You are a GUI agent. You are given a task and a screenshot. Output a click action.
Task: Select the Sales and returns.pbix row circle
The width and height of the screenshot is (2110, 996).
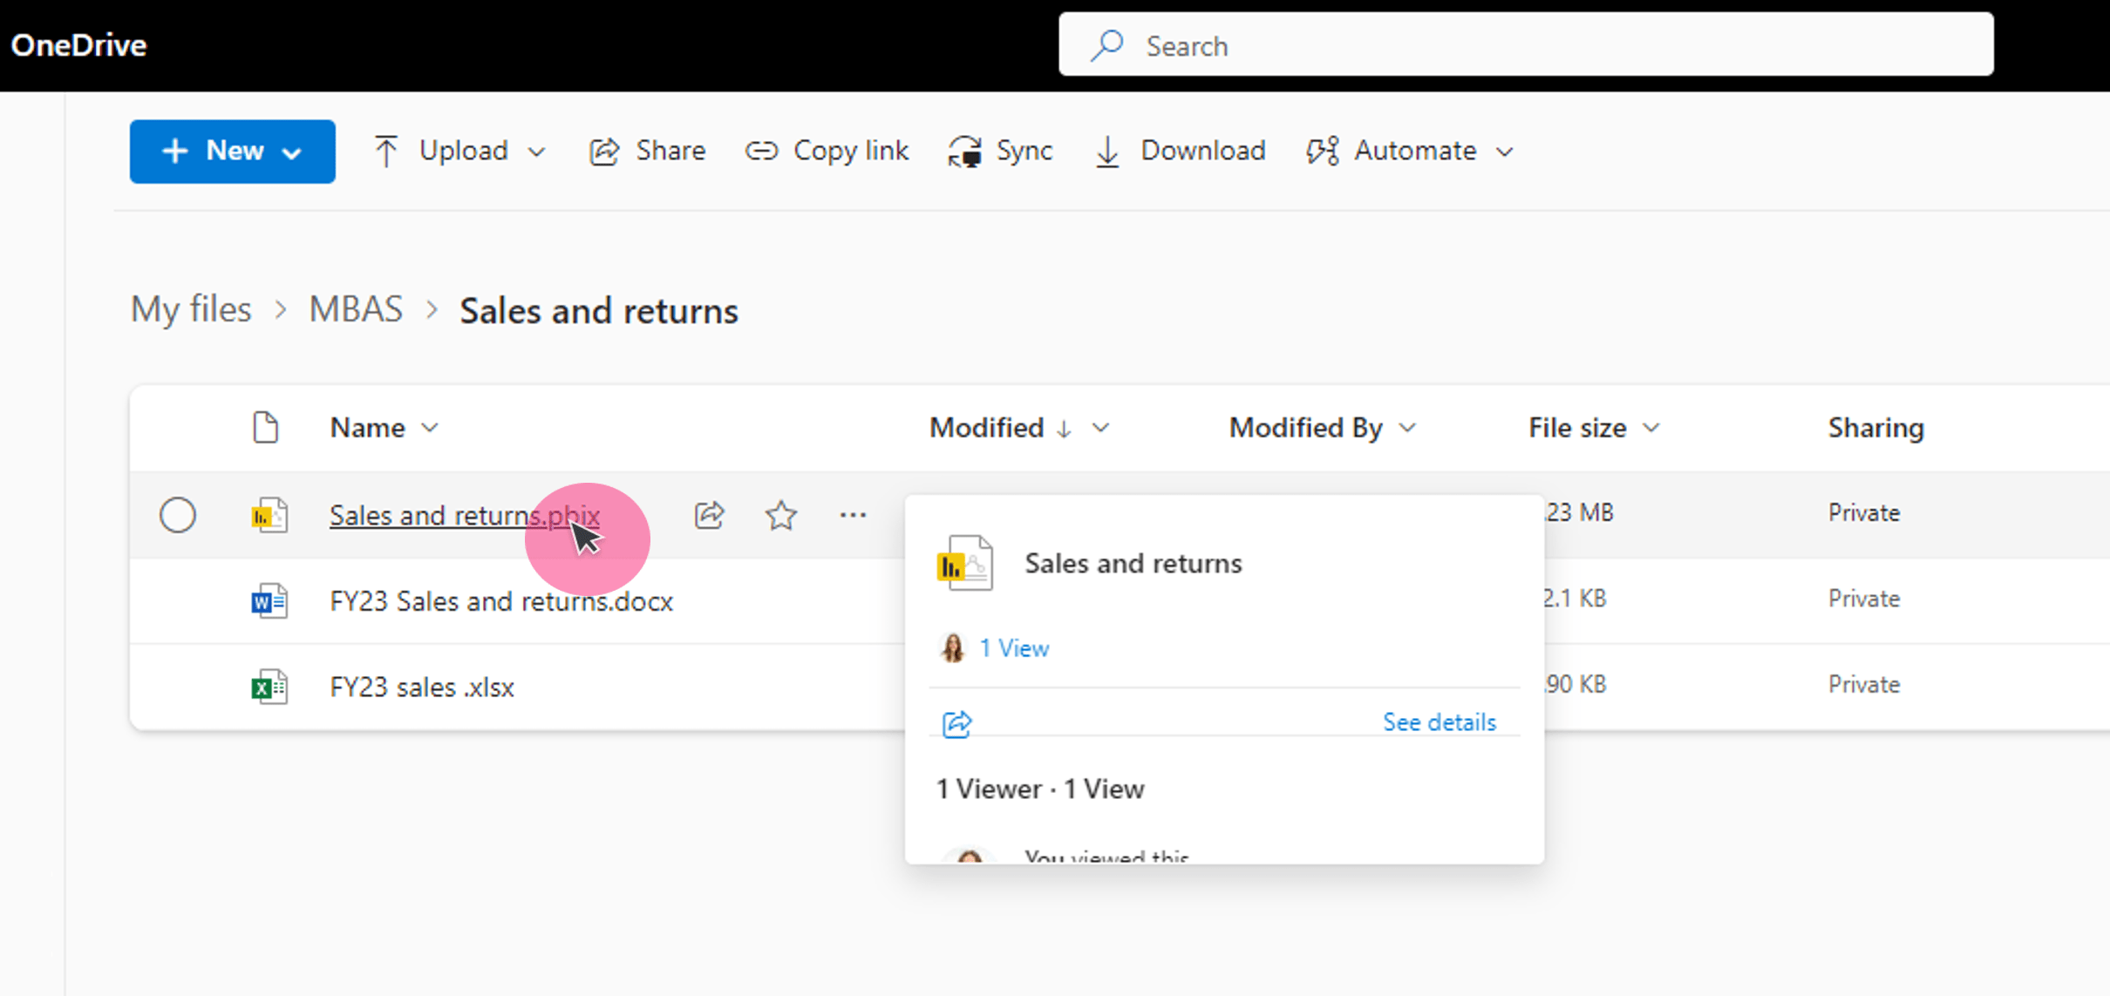pos(178,515)
